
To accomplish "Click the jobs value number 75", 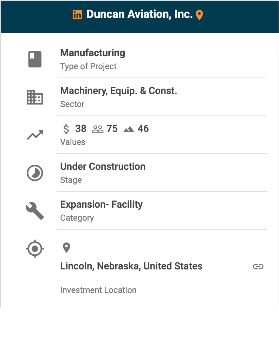I will tap(112, 129).
